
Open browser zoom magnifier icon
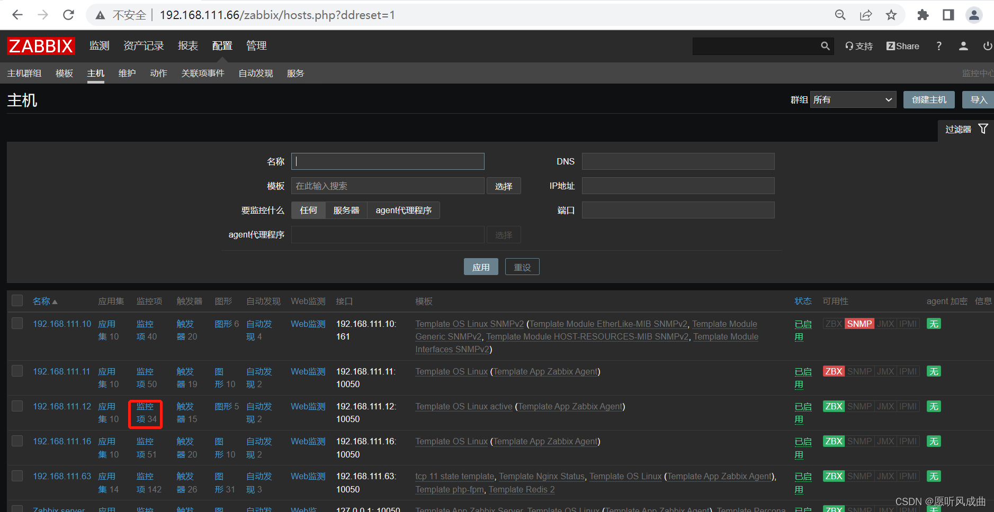[840, 15]
